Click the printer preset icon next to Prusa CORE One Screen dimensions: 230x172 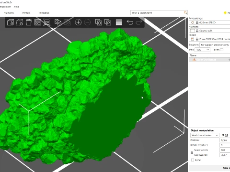(x=193, y=39)
